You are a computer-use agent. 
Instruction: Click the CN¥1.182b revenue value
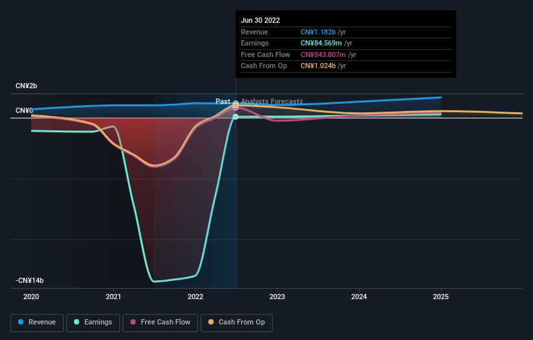coord(318,32)
